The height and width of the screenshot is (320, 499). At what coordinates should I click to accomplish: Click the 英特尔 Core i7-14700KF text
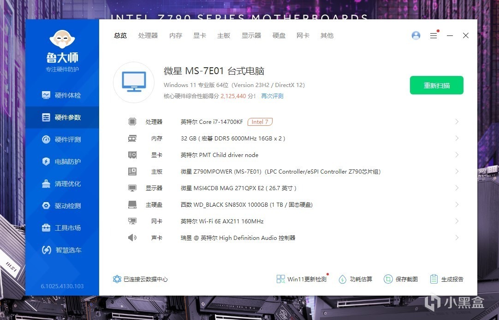(x=212, y=122)
